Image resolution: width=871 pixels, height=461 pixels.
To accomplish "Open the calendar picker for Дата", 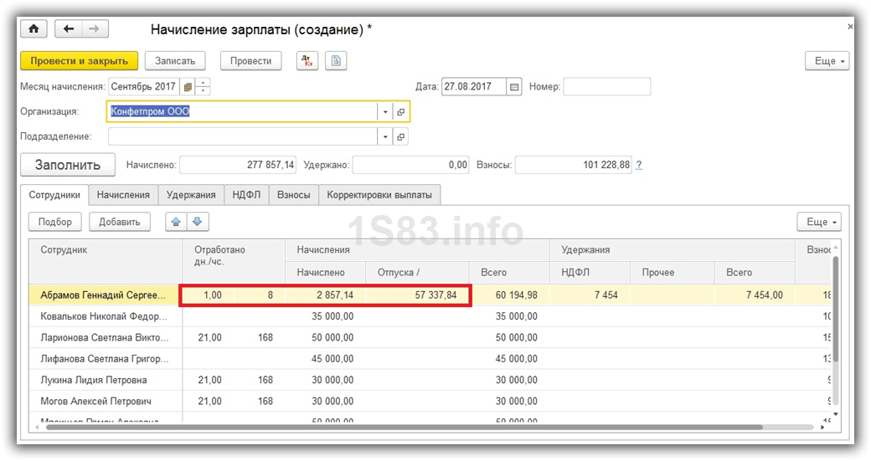I will pos(514,87).
